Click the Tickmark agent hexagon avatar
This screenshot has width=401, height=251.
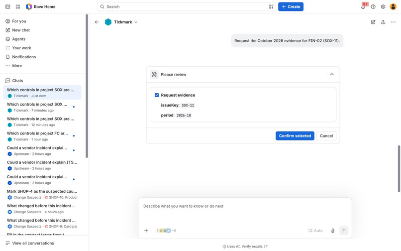coord(108,22)
